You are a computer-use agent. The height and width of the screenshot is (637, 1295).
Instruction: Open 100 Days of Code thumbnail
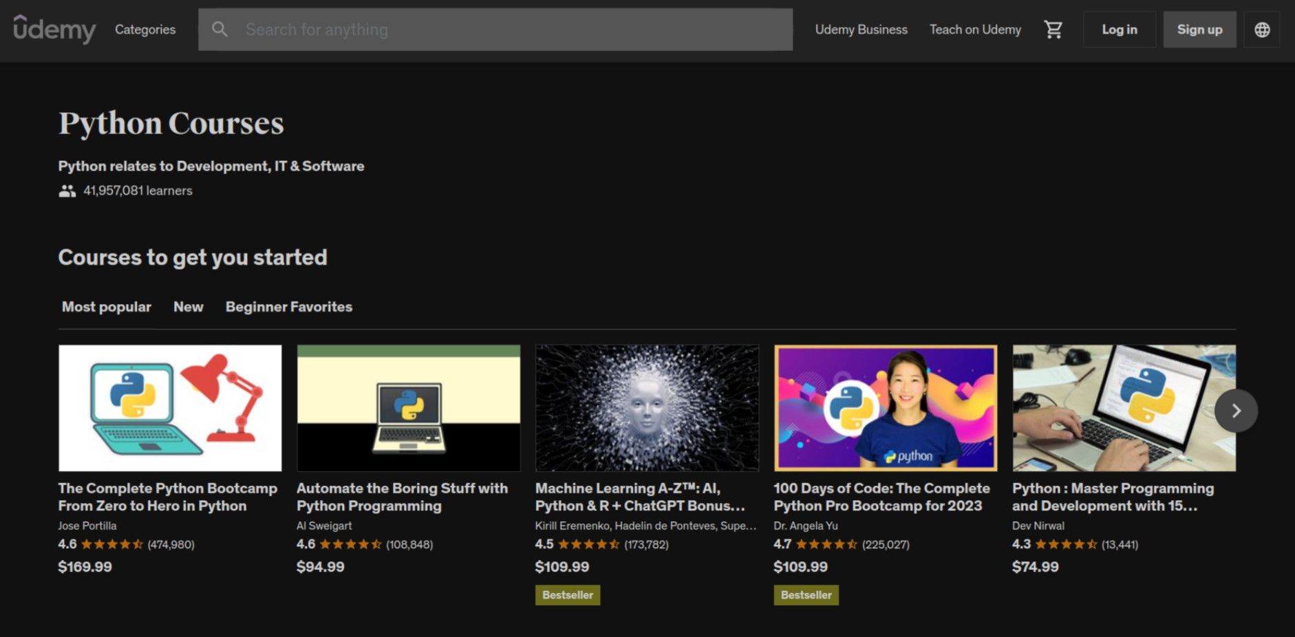coord(886,408)
